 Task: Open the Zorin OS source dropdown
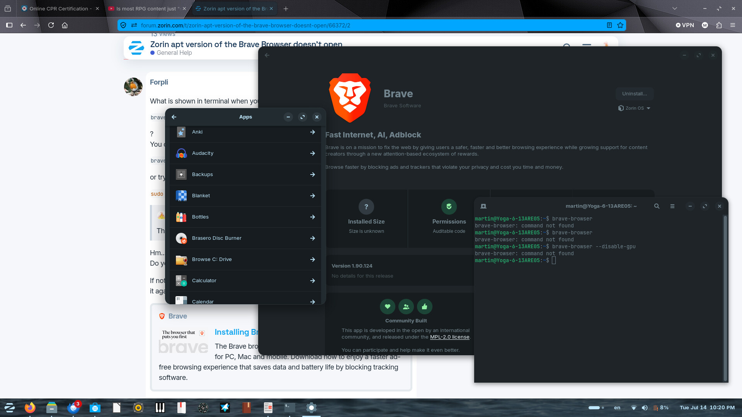634,108
